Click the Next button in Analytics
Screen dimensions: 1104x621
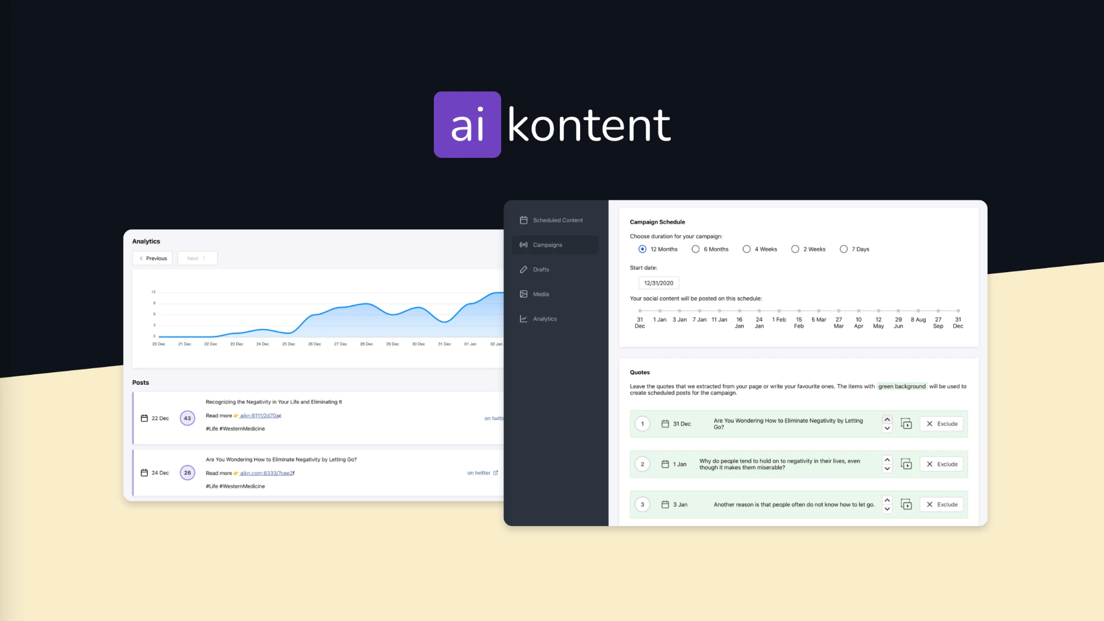pyautogui.click(x=197, y=258)
